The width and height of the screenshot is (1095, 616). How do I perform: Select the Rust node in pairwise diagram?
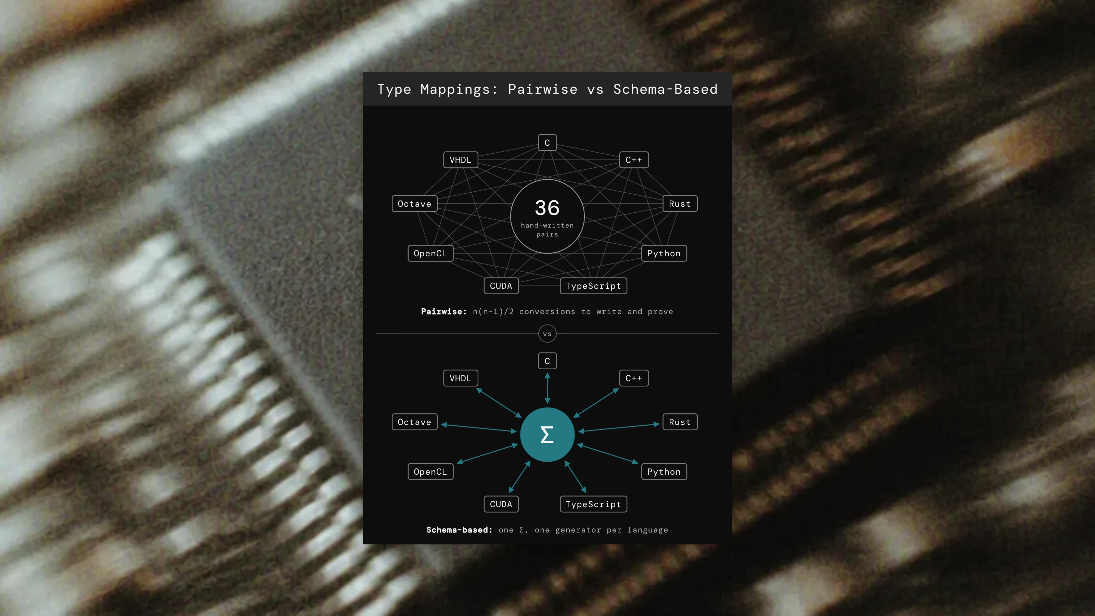coord(680,204)
